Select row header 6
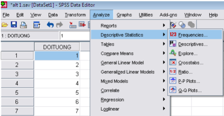 17,102
